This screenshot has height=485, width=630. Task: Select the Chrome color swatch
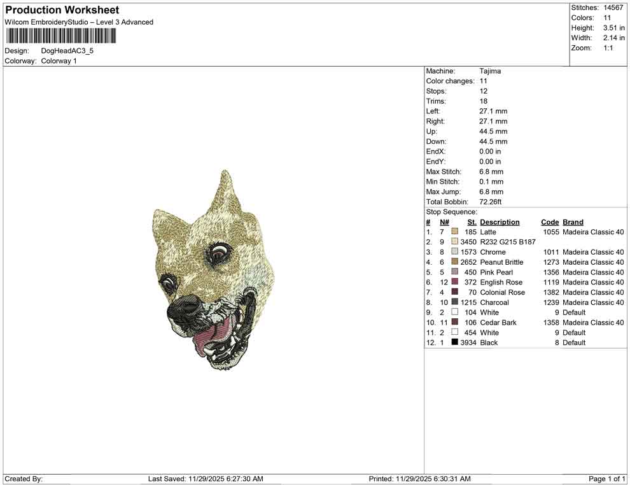tap(454, 252)
